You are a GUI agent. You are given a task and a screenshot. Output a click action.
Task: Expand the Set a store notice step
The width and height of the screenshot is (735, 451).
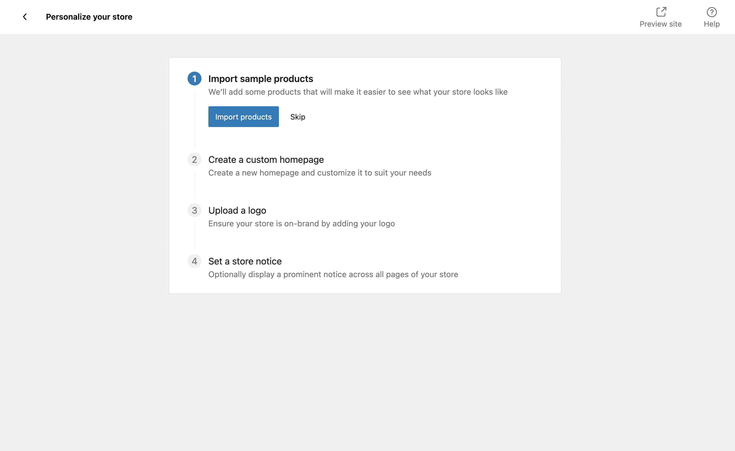[245, 261]
